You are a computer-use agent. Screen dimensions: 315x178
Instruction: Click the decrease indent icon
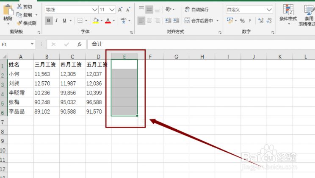click(169, 20)
